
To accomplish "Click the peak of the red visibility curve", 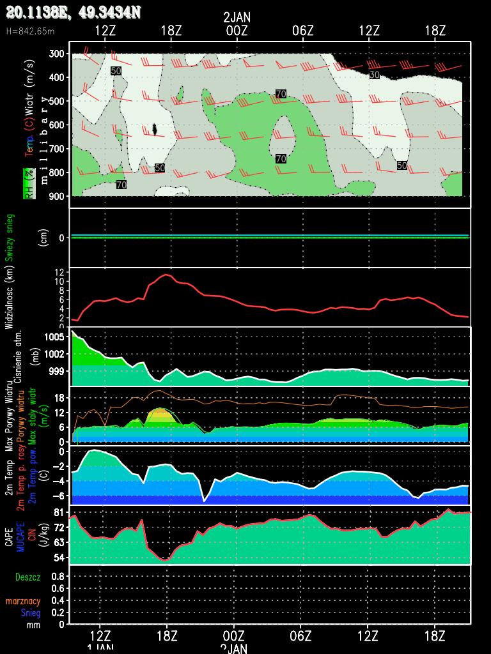I will [167, 275].
